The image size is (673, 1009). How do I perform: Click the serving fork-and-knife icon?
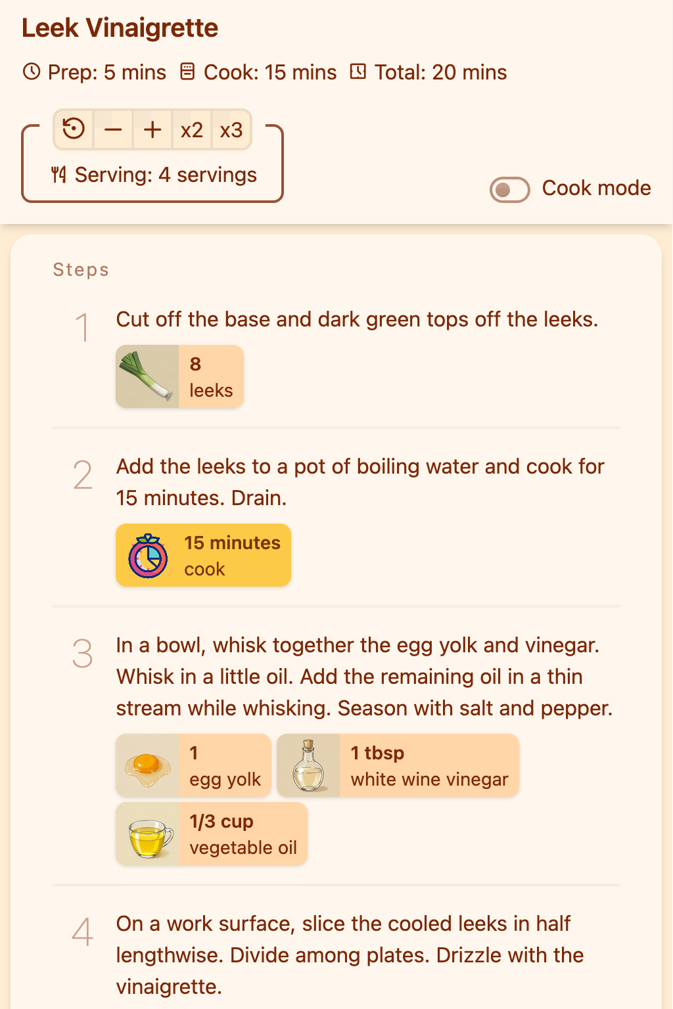point(58,175)
